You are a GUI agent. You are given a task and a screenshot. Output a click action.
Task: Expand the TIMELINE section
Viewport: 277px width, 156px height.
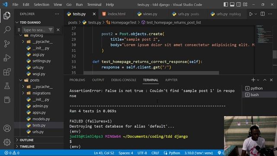point(27,146)
